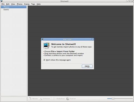Image resolution: width=134 pixels, height=102 pixels.
Task: Open the File menu
Action: (3, 4)
